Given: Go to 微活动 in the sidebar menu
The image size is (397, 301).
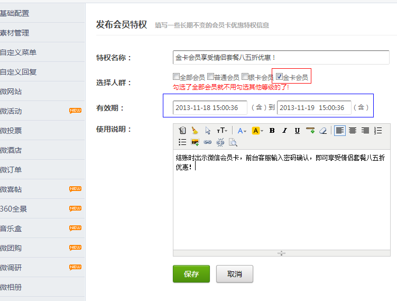Looking at the screenshot, I should [11, 111].
